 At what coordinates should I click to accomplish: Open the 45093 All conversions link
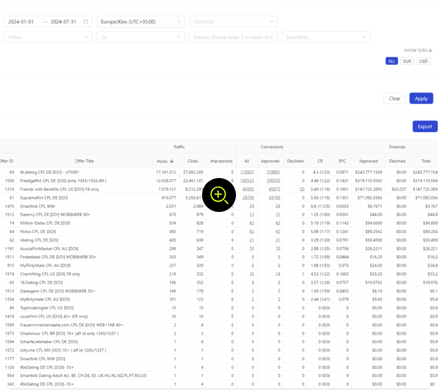pos(248,189)
